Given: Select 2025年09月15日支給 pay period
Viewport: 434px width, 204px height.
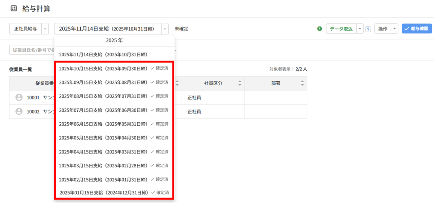Looking at the screenshot, I should pos(114,82).
